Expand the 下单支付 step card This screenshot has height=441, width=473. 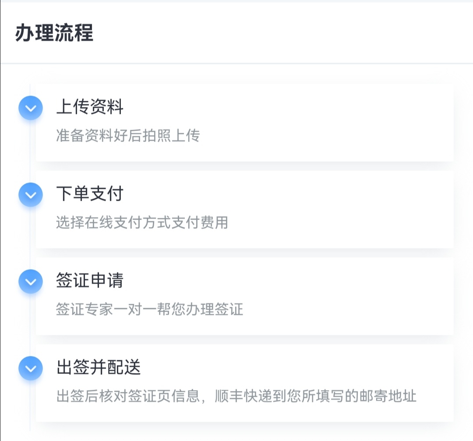point(245,210)
